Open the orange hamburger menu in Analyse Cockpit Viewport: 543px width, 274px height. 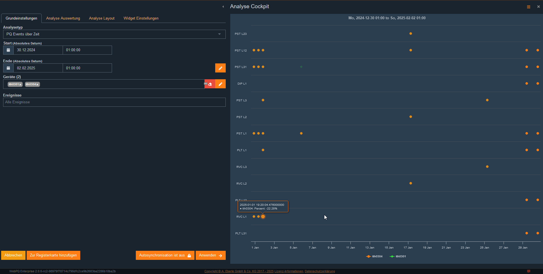[x=529, y=7]
